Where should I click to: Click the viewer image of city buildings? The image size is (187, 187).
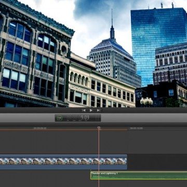(x=94, y=54)
